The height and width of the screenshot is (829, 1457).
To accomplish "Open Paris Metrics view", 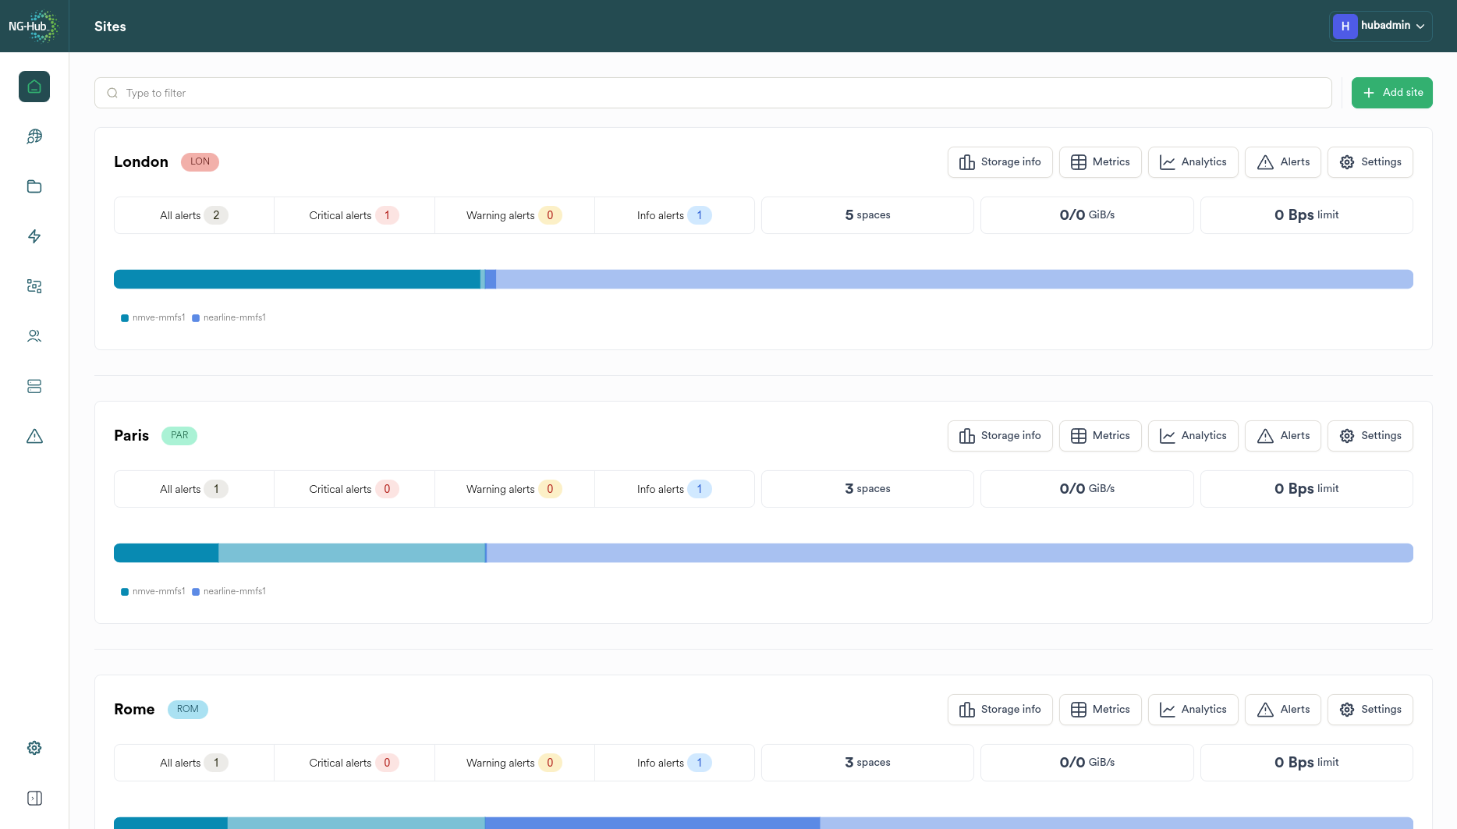I will pos(1100,436).
